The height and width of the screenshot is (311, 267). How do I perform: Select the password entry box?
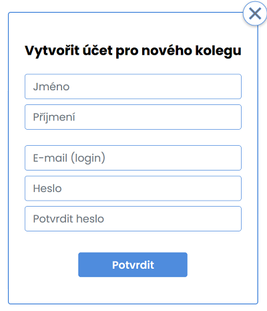tap(133, 189)
